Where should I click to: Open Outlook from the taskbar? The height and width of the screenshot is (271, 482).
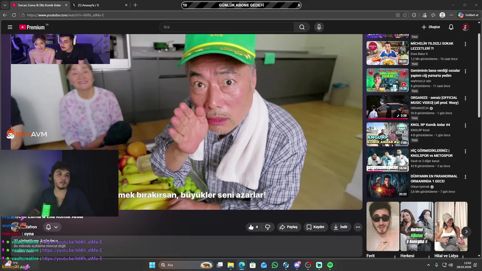pos(264,265)
